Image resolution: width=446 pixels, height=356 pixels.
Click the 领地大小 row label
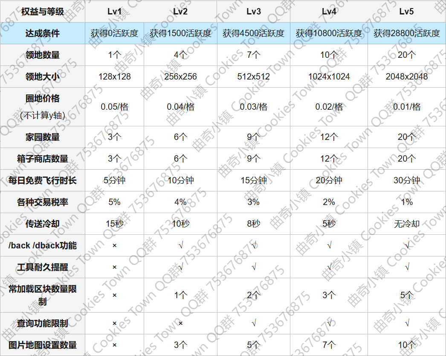tap(42, 77)
